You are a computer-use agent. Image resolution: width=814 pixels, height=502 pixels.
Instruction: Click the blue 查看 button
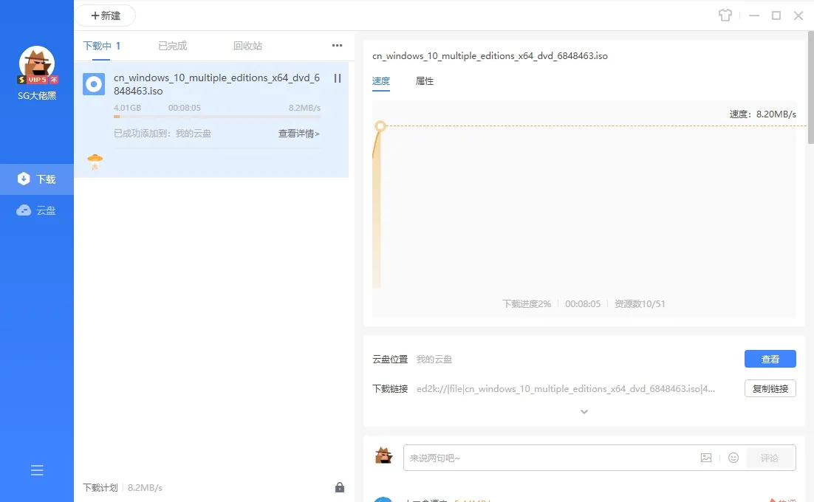point(770,359)
